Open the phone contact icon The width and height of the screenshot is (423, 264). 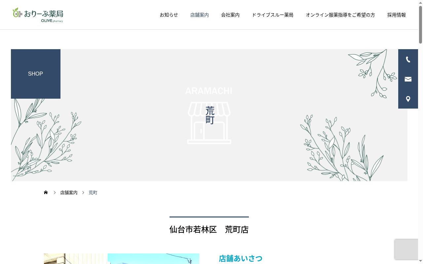408,59
